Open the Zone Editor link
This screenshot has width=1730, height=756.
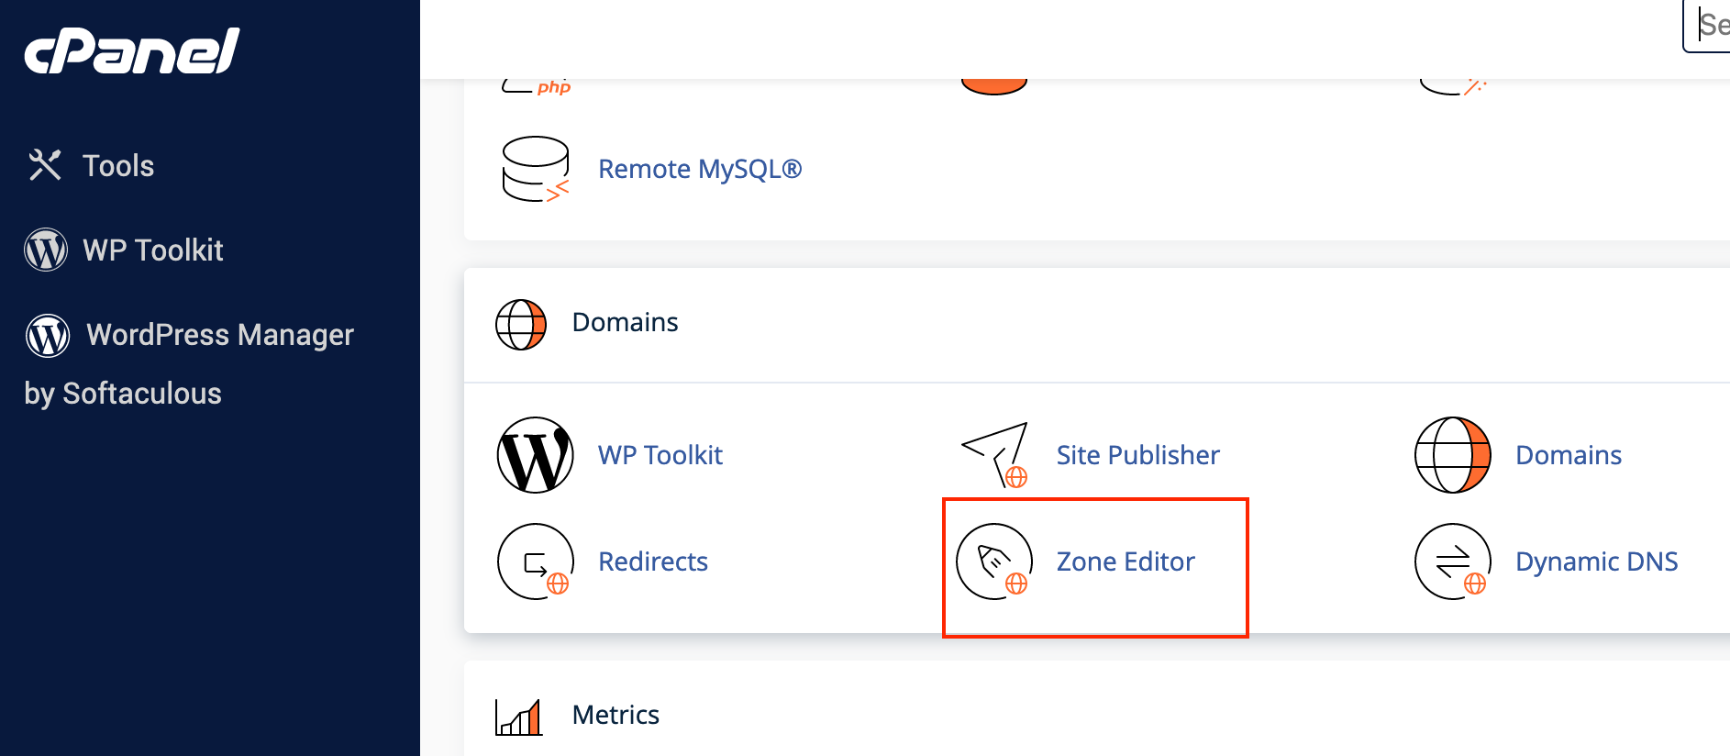[x=1126, y=561]
